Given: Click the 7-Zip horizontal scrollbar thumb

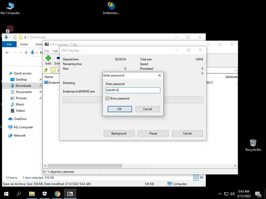Looking at the screenshot, I should 85,166.
